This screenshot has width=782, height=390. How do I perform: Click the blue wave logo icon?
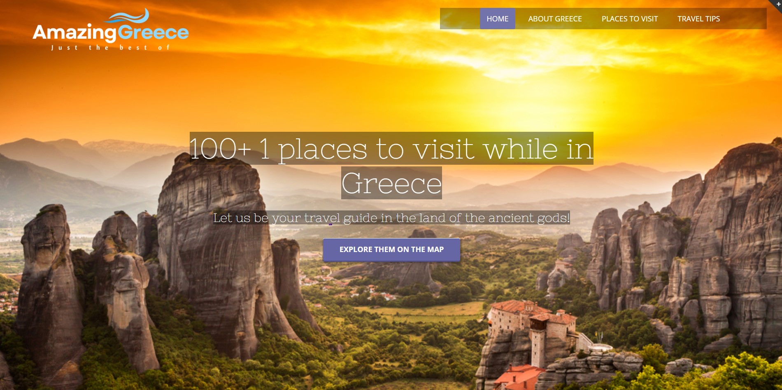click(x=127, y=16)
